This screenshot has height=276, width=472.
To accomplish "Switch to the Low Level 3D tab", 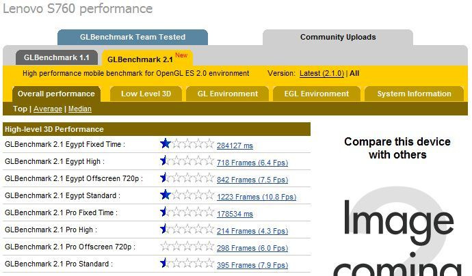I will coord(146,94).
